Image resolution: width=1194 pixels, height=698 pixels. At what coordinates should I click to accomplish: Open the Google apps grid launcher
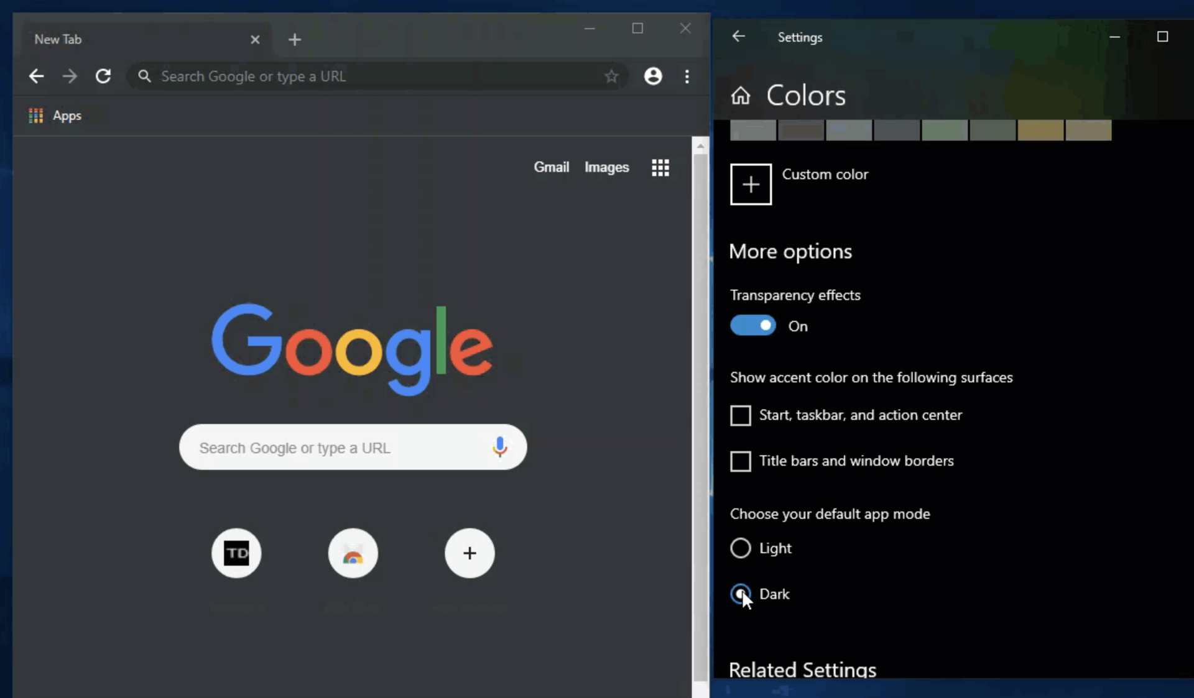point(660,168)
